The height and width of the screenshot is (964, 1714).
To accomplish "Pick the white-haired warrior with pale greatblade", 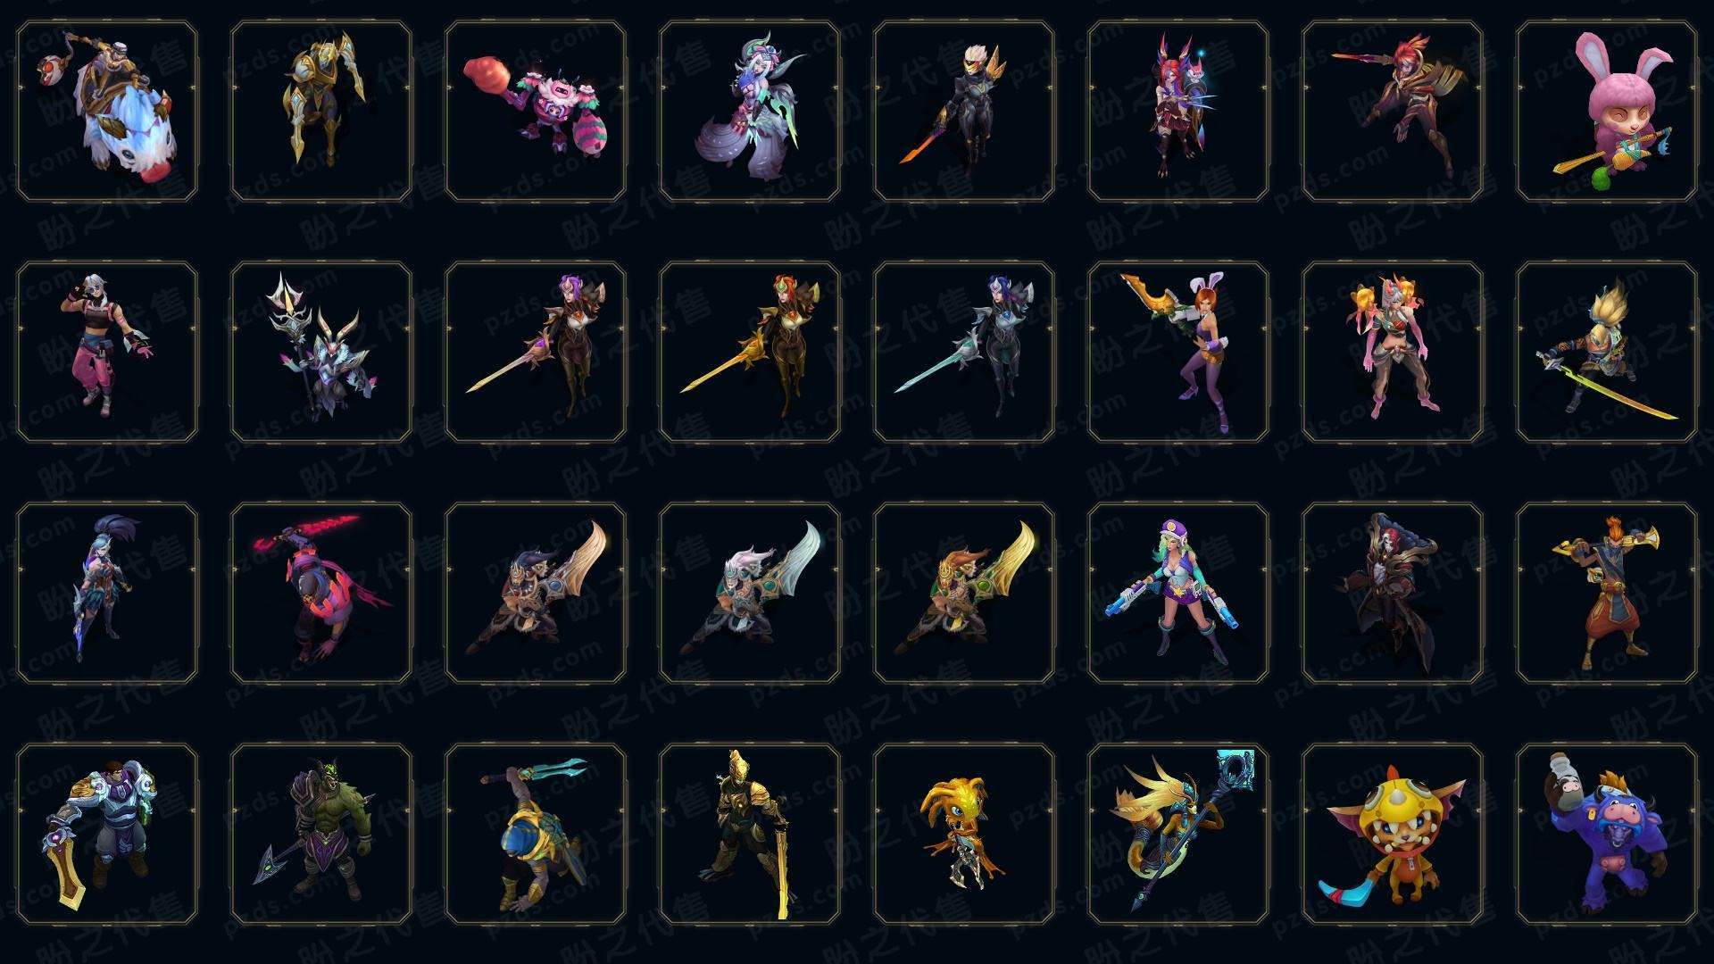I will point(750,594).
